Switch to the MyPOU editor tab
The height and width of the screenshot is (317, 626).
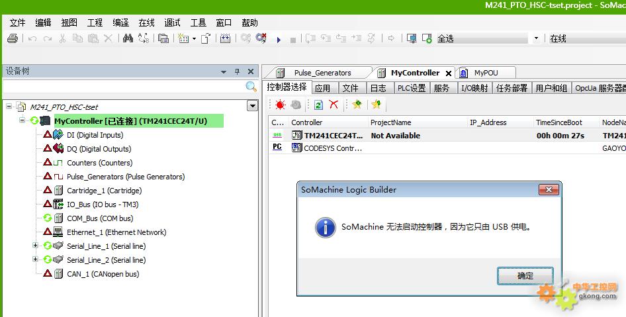pyautogui.click(x=486, y=73)
